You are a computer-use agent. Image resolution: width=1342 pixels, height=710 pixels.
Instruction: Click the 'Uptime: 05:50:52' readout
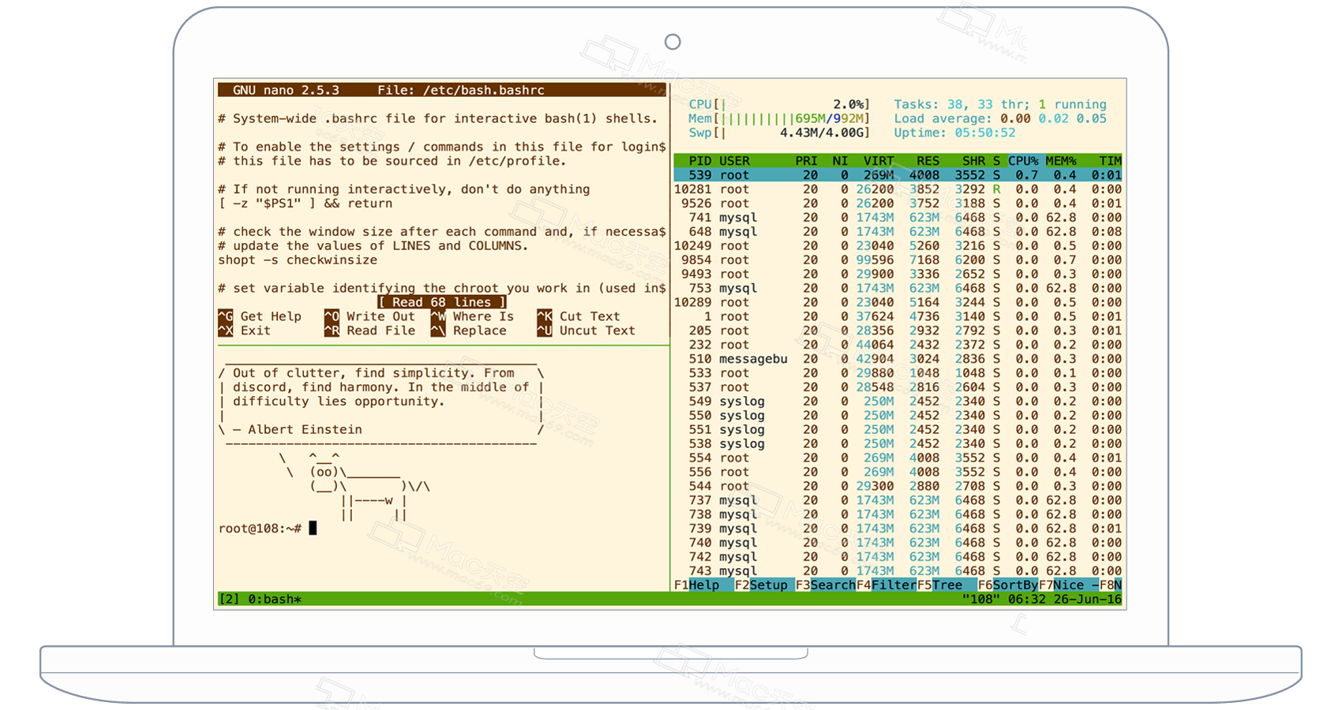[x=954, y=133]
